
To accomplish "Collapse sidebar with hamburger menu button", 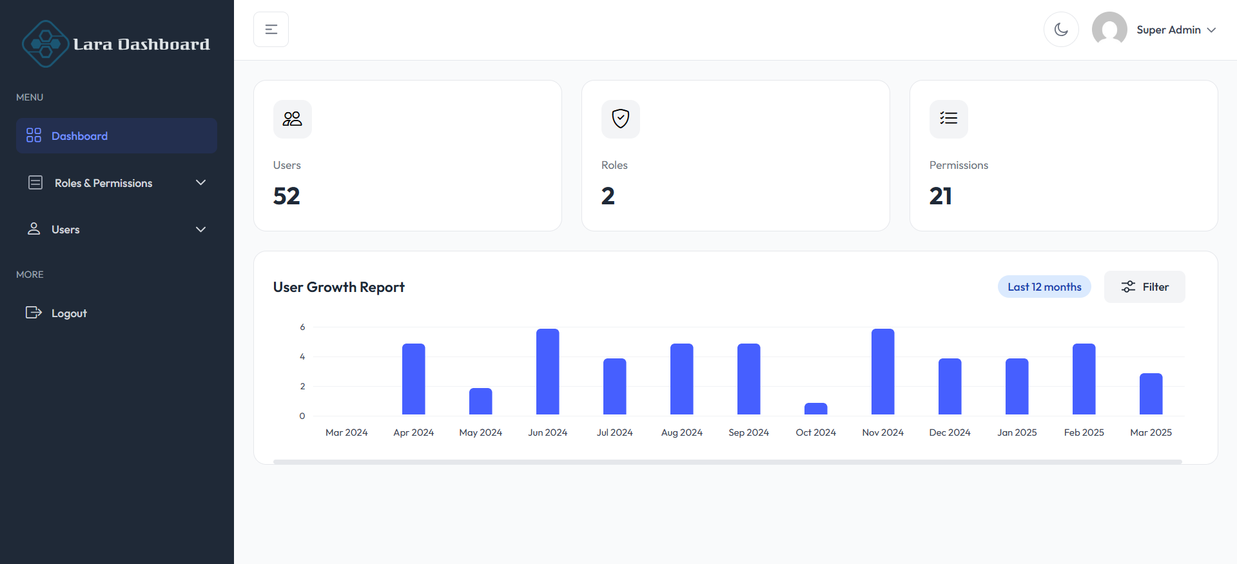I will pyautogui.click(x=271, y=30).
